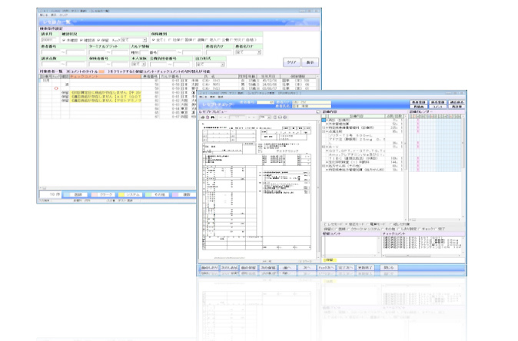Click the save icon in receipt preview toolbar
518x341 pixels.
tap(207, 117)
